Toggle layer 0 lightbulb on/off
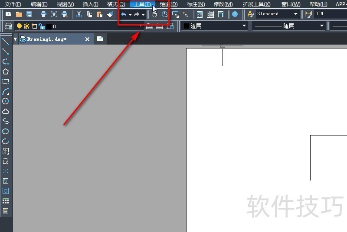 click(x=19, y=26)
